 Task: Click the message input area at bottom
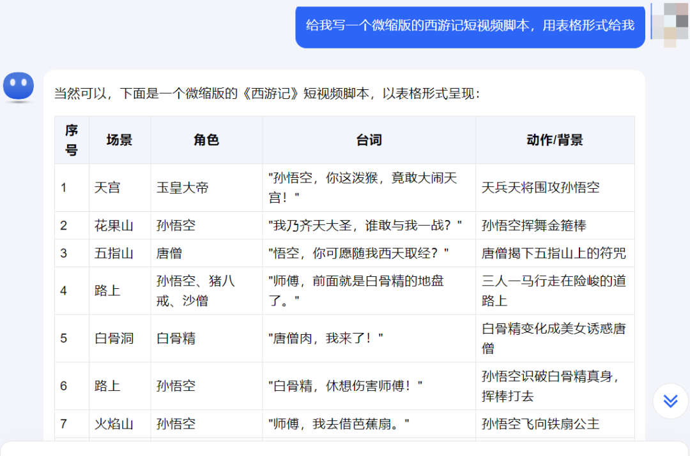coord(345,448)
